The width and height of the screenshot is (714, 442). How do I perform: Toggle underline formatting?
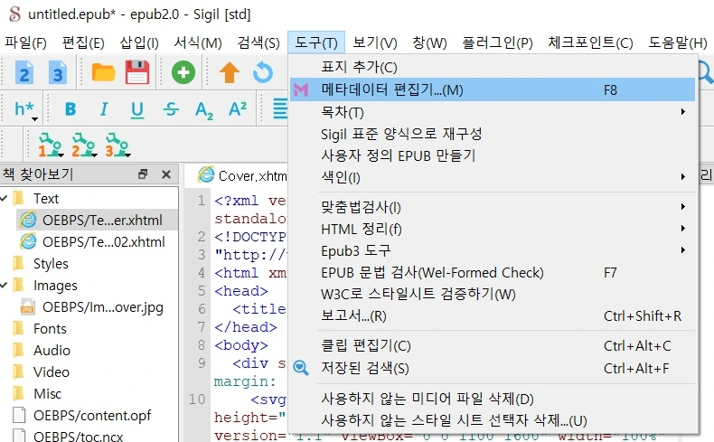137,109
